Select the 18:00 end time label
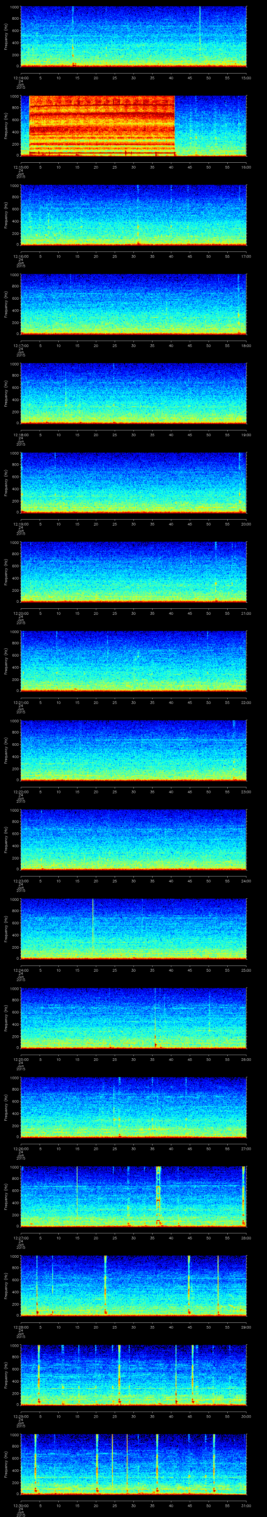Viewport: 267px width, 1517px height. tap(246, 346)
